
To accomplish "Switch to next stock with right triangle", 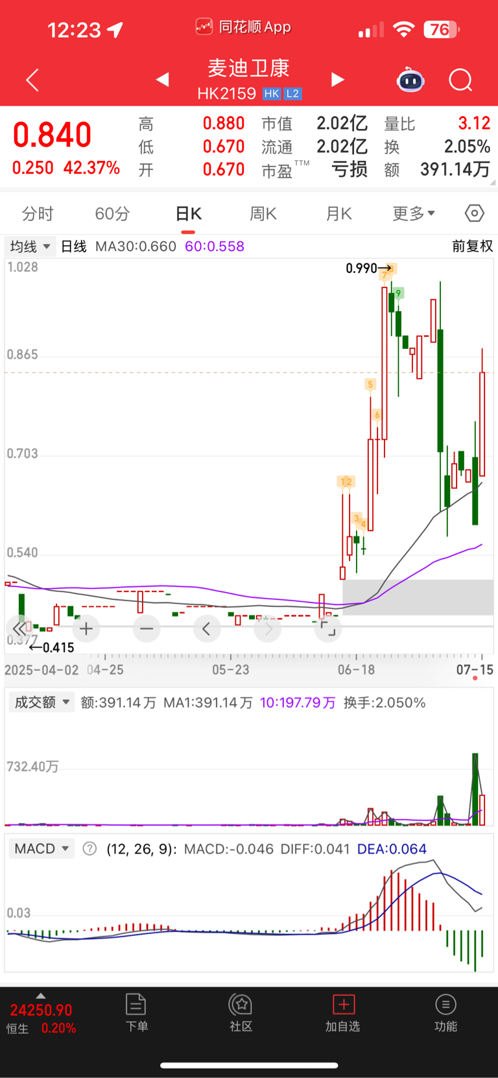I will 337,79.
